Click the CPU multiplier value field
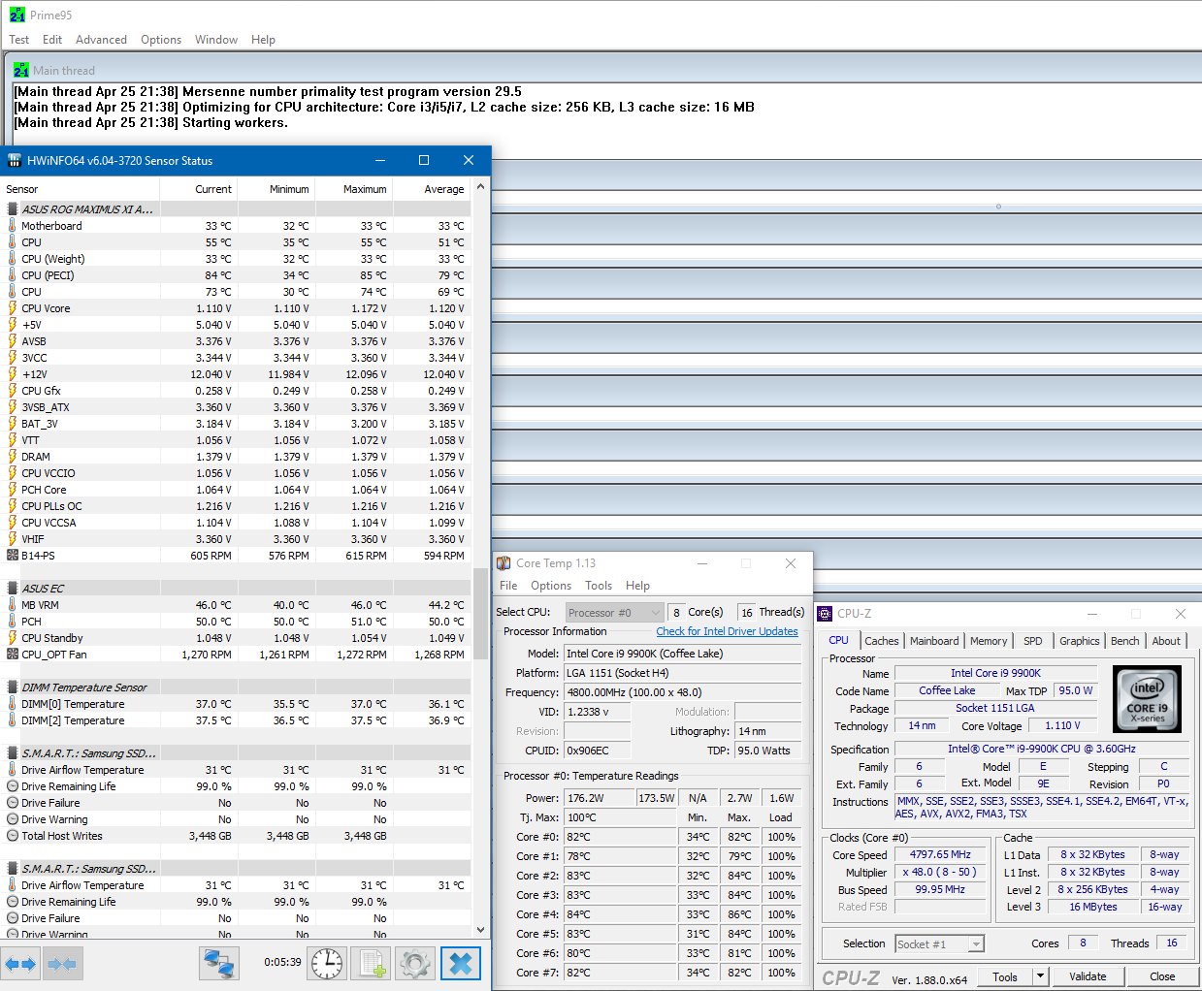Image resolution: width=1202 pixels, height=991 pixels. click(x=939, y=872)
